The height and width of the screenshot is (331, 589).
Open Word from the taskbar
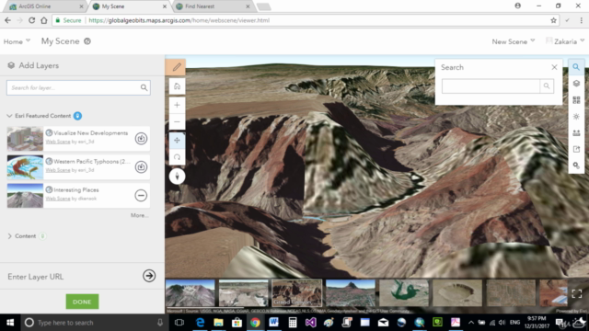point(273,323)
